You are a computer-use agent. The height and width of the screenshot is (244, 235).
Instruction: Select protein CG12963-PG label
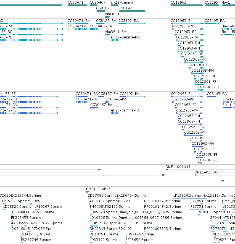point(193,127)
